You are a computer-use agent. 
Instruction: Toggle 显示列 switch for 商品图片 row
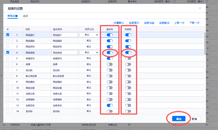(x=110, y=35)
